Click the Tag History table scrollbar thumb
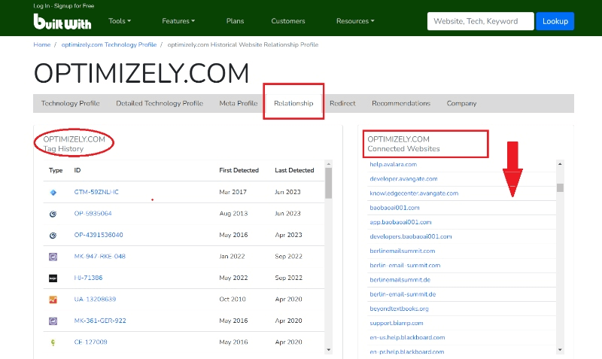The width and height of the screenshot is (602, 359). (328, 182)
